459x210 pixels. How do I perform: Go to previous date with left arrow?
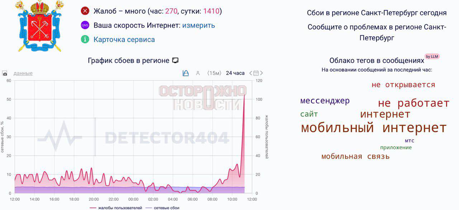point(251,73)
